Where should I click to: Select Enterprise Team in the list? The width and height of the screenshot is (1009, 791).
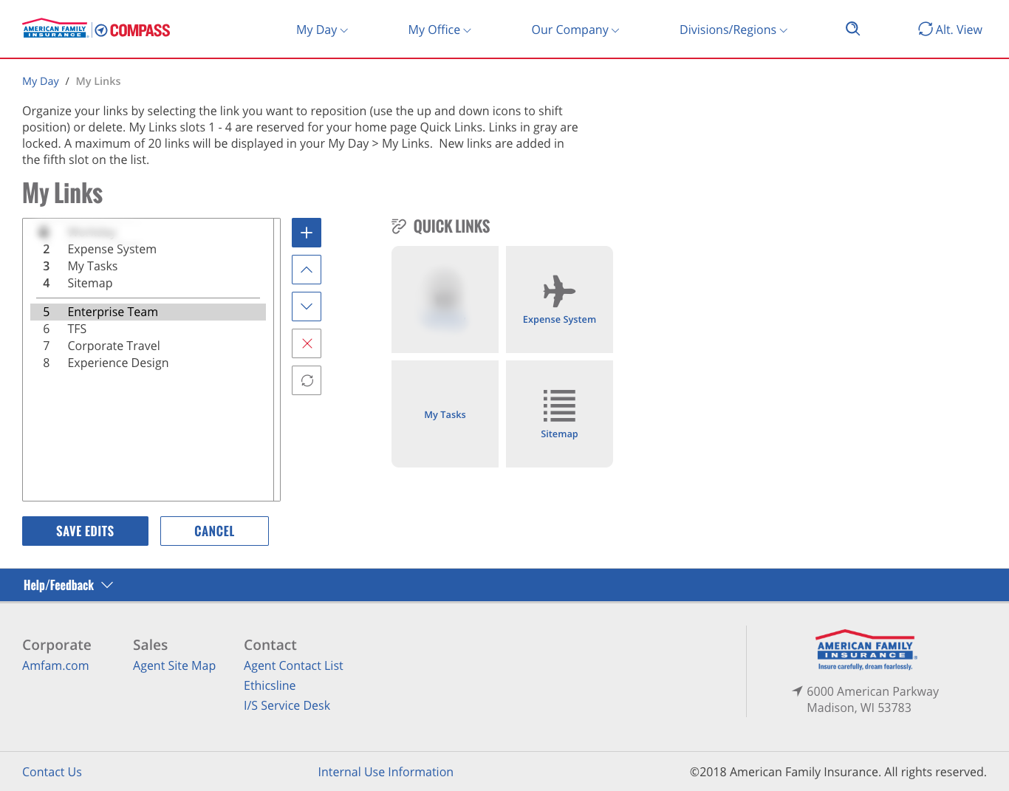(x=148, y=312)
